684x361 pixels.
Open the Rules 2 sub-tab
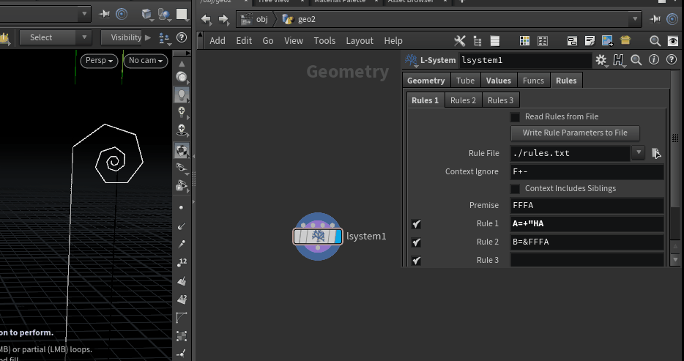(463, 100)
